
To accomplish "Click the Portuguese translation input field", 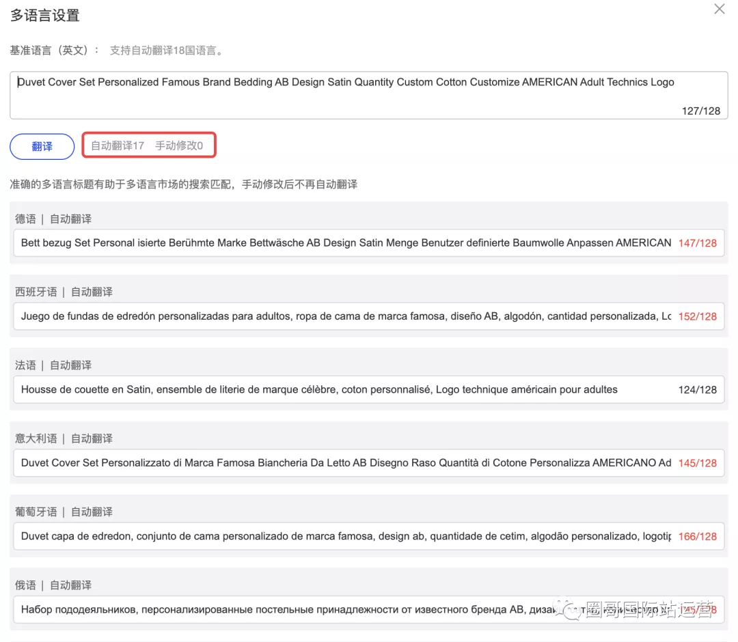I will click(x=368, y=536).
